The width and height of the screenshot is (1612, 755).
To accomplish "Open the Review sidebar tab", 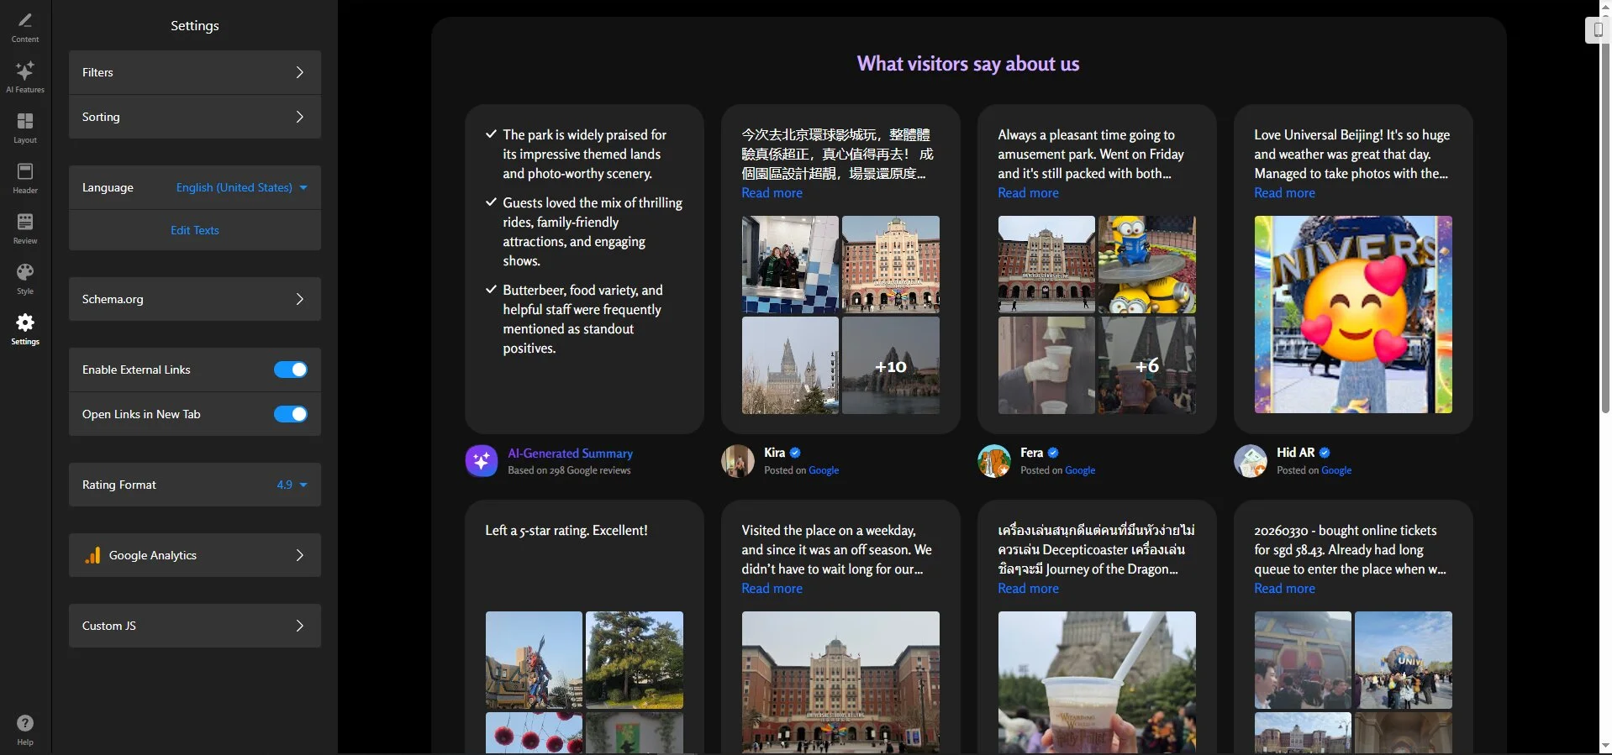I will tap(25, 228).
